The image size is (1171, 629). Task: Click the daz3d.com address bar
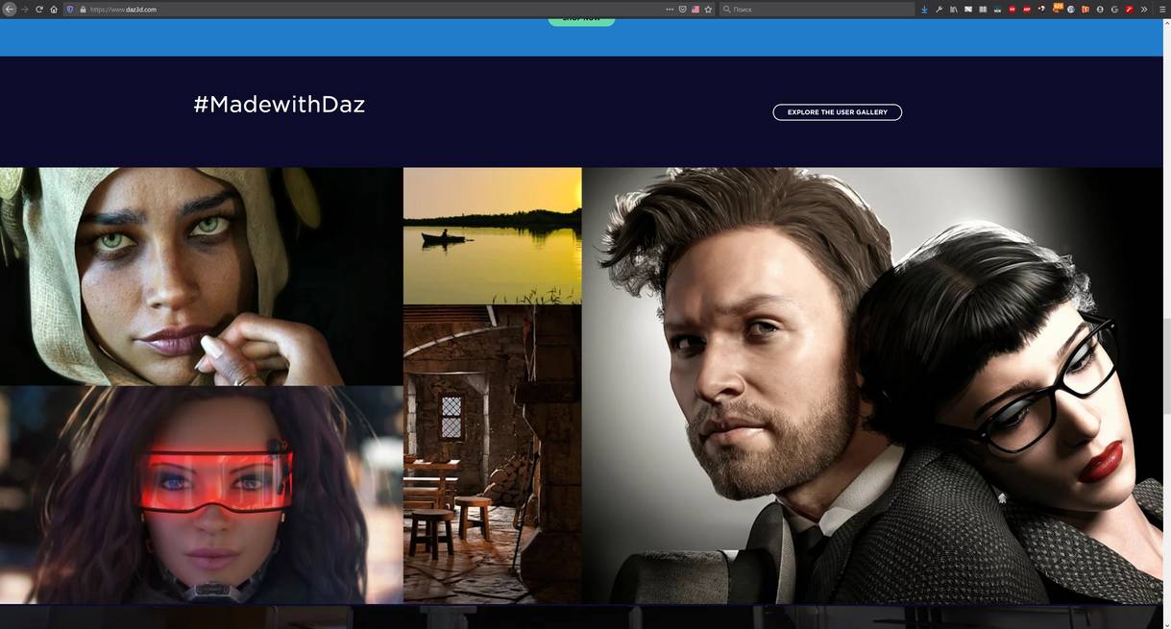click(x=365, y=9)
